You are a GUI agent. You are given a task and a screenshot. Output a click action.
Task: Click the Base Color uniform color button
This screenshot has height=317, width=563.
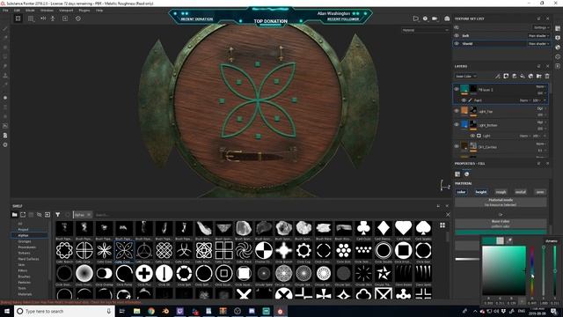pos(501,224)
